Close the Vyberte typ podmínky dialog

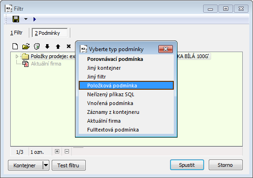pos(165,49)
